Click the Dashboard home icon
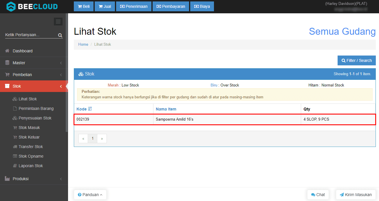Screen dimensions: 379x201 (8, 51)
